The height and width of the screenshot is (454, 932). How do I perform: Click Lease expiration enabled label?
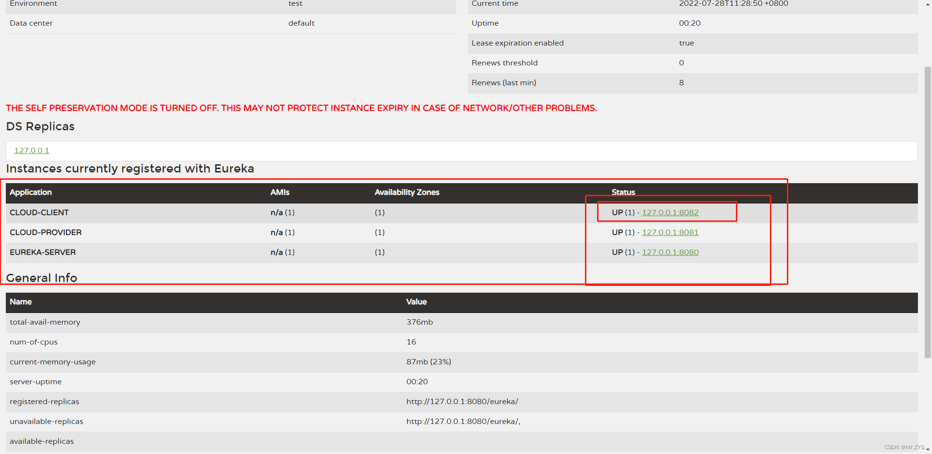tap(517, 43)
